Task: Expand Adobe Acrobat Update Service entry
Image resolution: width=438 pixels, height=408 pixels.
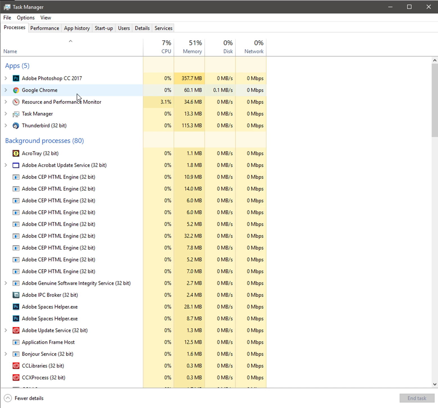Action: point(6,165)
